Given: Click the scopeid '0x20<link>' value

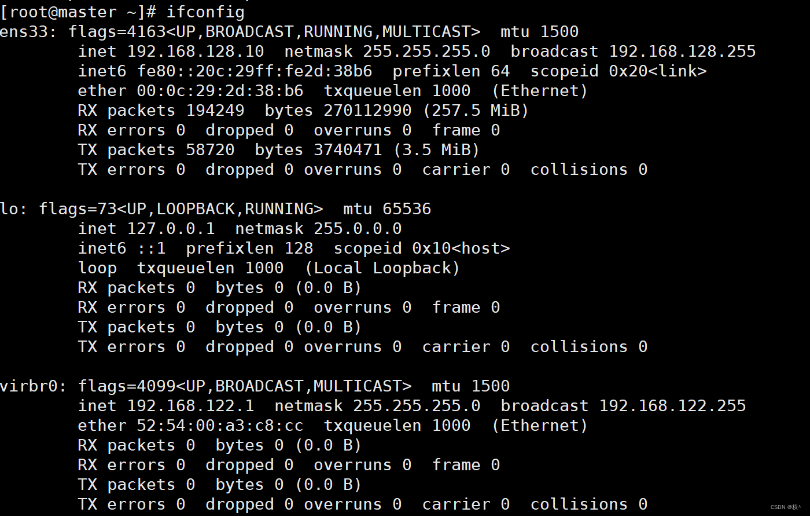Looking at the screenshot, I should [x=658, y=71].
